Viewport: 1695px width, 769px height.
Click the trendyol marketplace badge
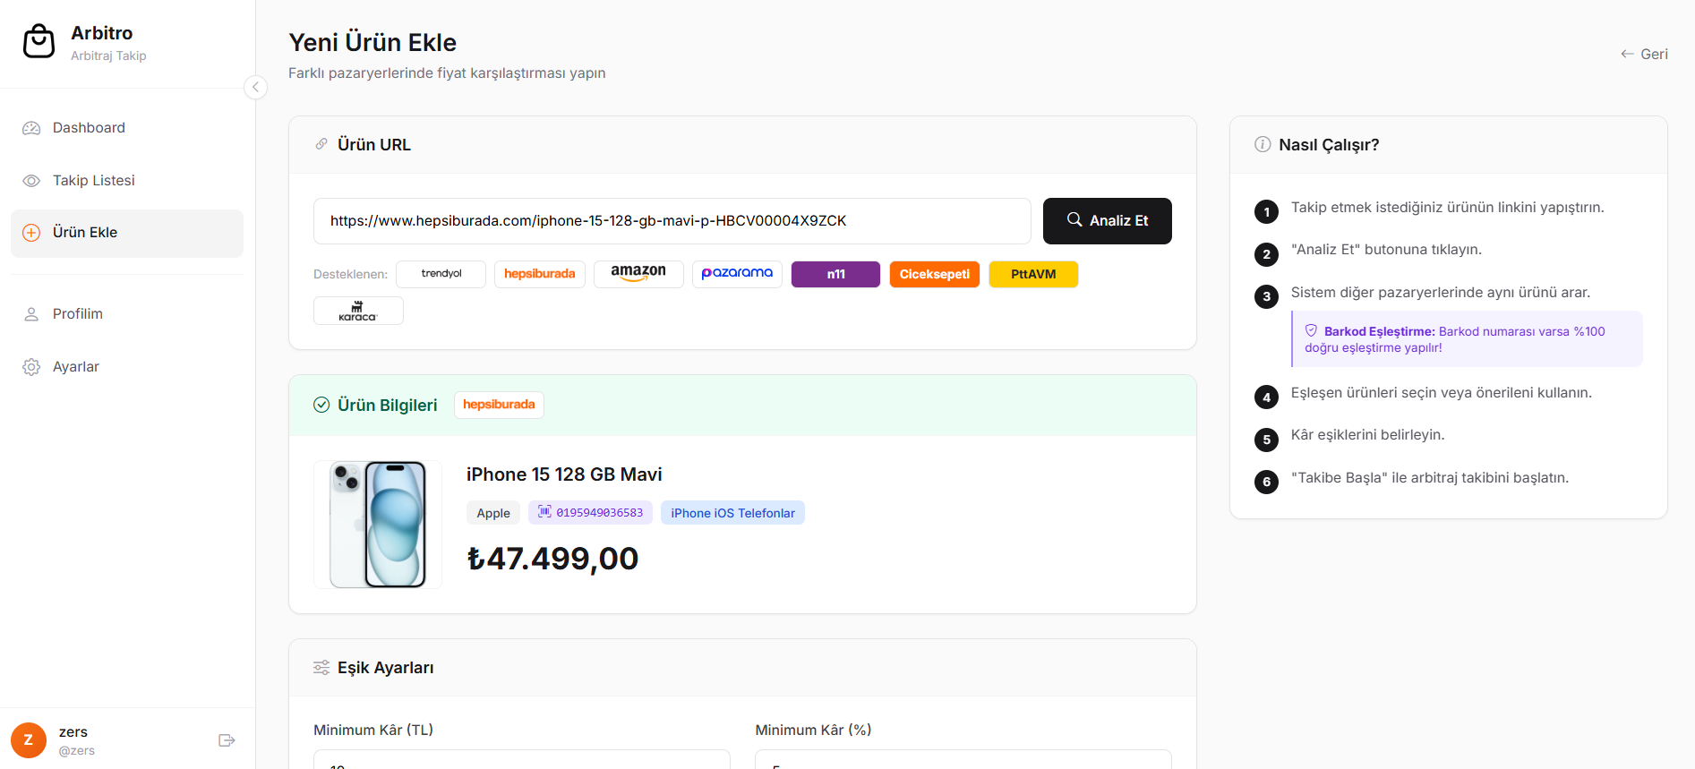[x=441, y=274]
